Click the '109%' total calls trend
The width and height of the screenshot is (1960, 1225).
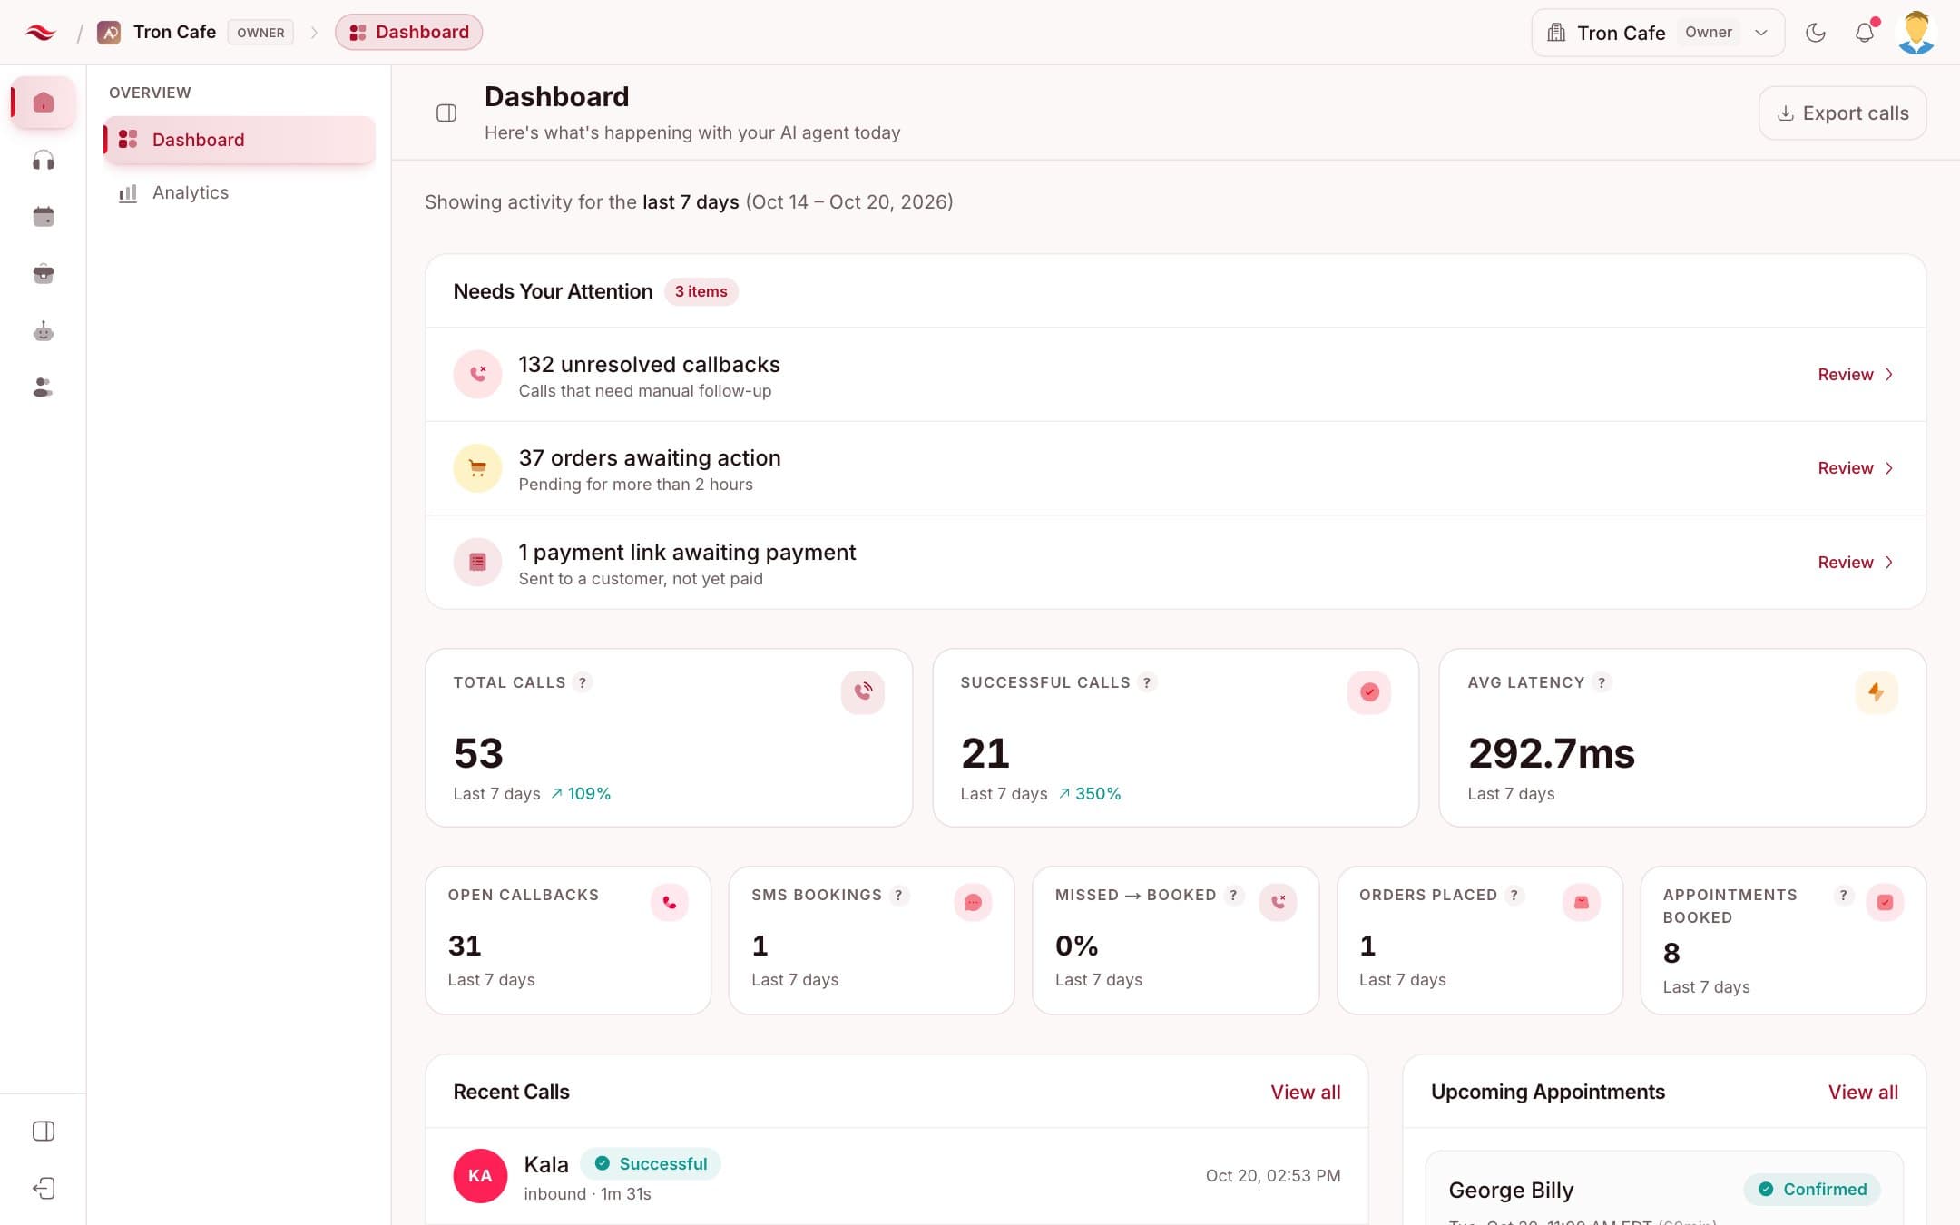coord(581,794)
